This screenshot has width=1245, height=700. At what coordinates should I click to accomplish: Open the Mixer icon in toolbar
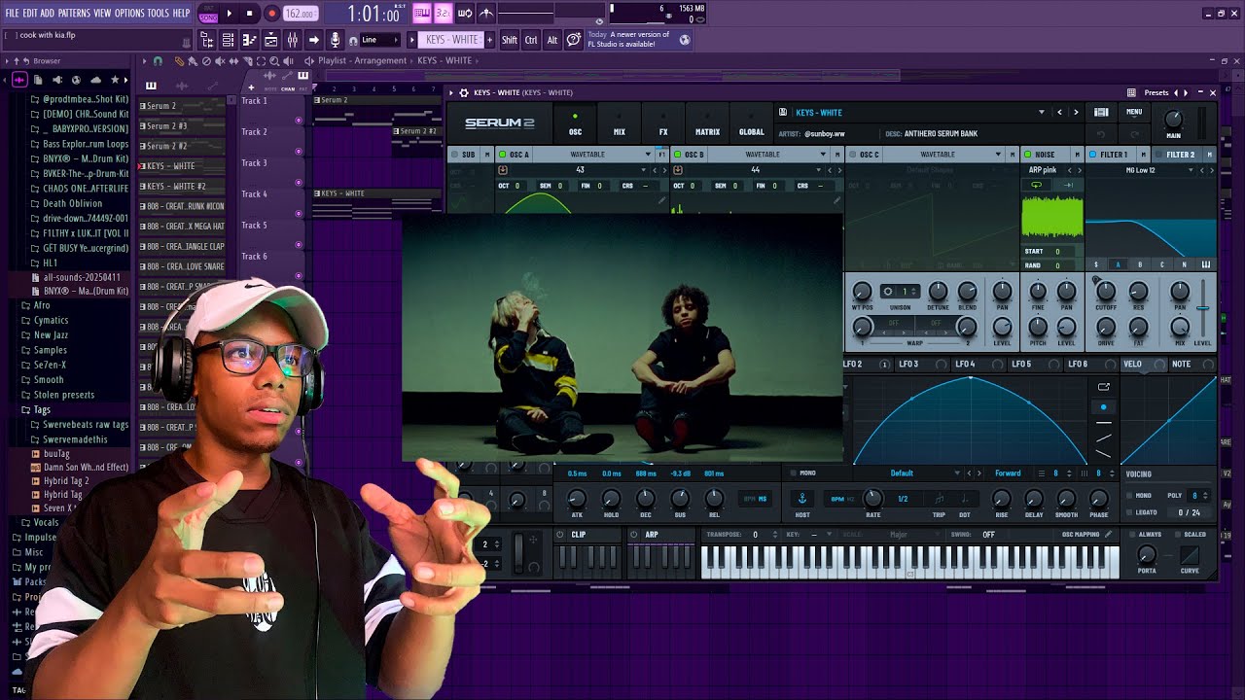tap(292, 40)
